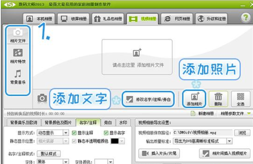The width and height of the screenshot is (253, 164).
Task: Open the 相片特效 sidebar section
Action: coord(18,56)
